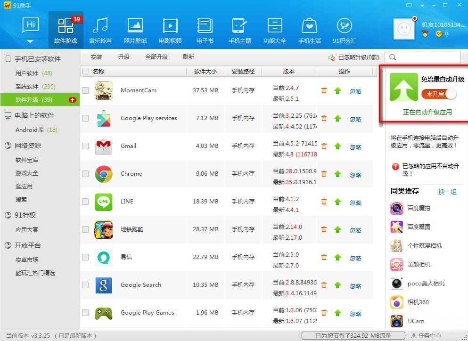The height and width of the screenshot is (341, 468).
Task: Upgrade LINE using green arrow icon
Action: tap(337, 202)
